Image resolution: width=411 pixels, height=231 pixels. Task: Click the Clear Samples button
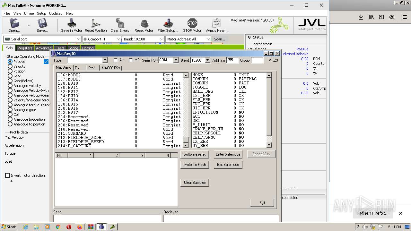pos(195,183)
